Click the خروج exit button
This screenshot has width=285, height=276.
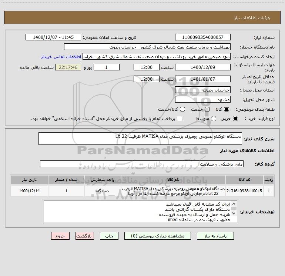60,236
